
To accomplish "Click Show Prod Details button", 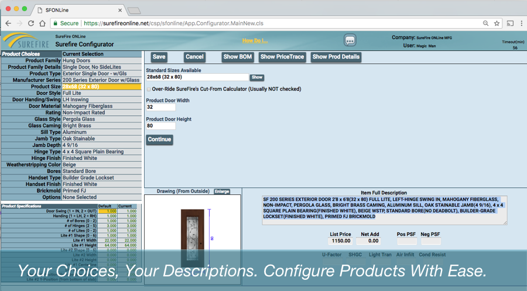I will click(x=336, y=57).
